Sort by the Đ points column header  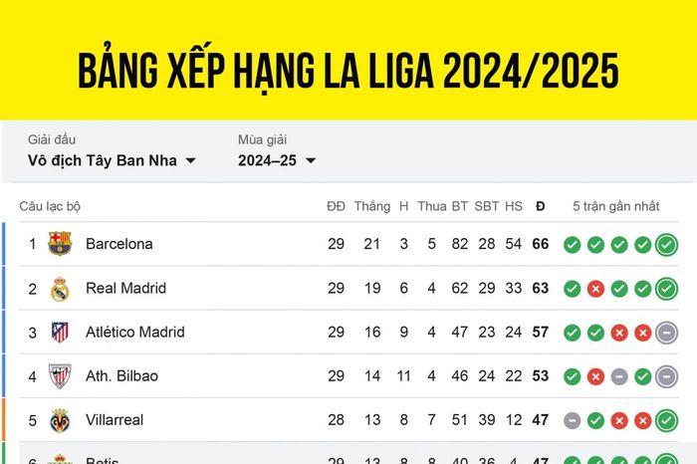(540, 206)
